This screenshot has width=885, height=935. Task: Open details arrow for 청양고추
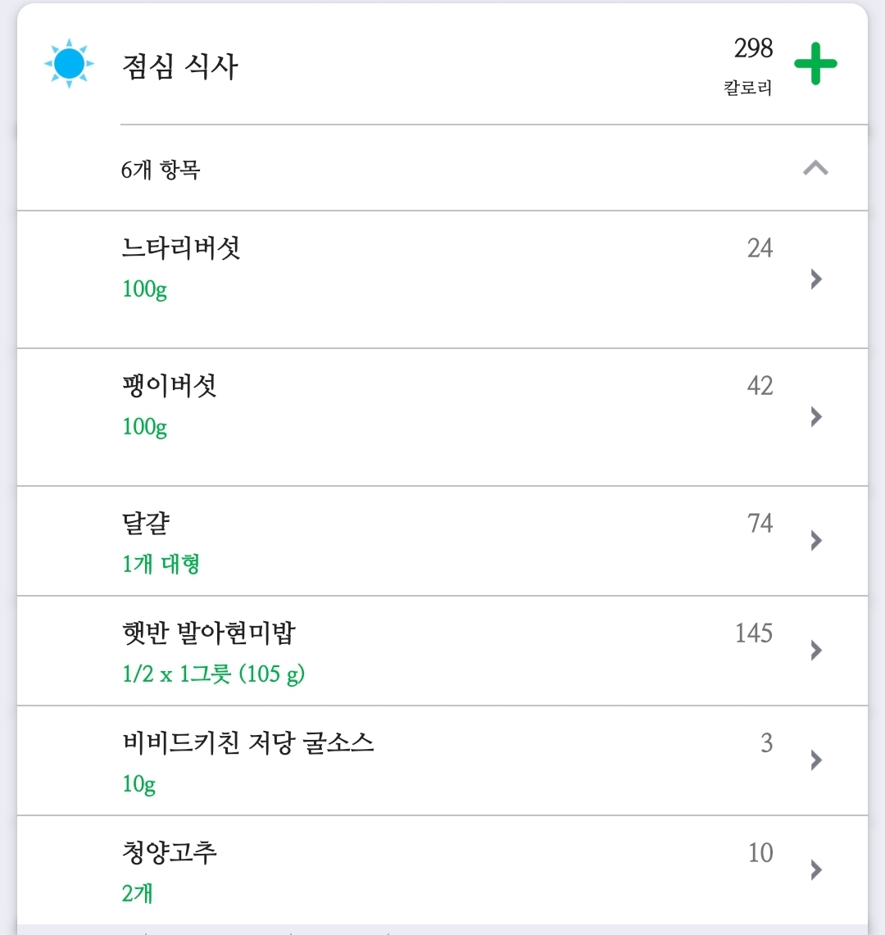tap(815, 869)
